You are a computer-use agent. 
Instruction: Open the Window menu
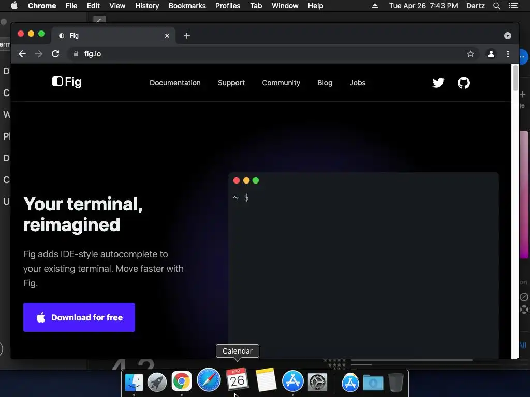pos(285,6)
